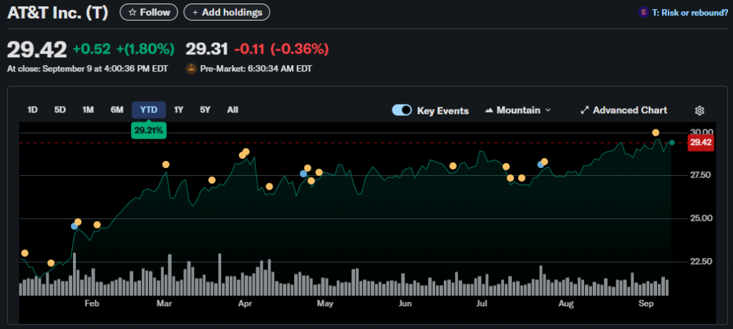733x329 pixels.
Task: Click the (-0.36%) pre-market change
Action: click(x=299, y=49)
